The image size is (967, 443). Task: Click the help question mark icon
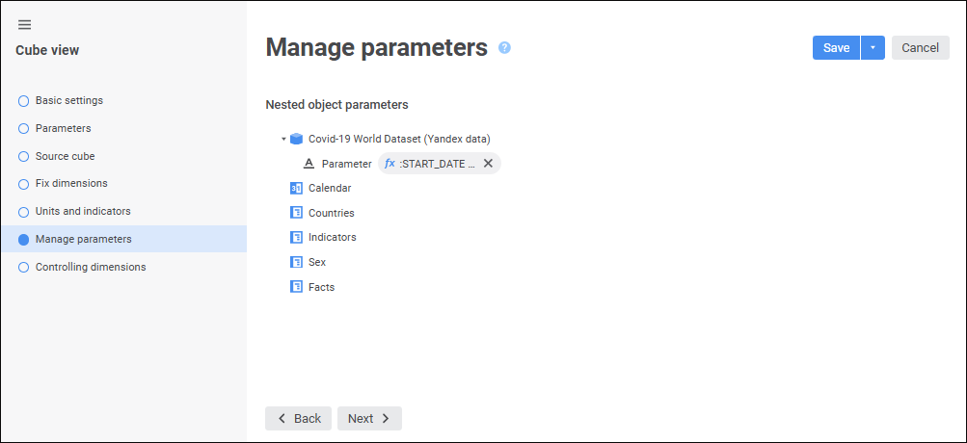[504, 48]
